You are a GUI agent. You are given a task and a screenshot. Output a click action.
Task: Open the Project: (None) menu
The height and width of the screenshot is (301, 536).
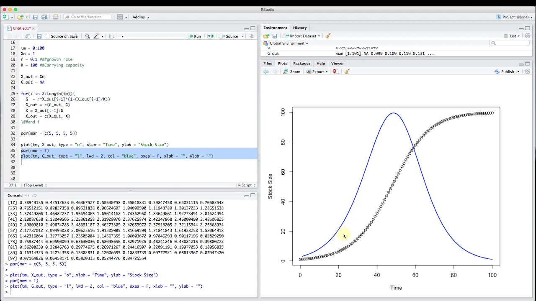coord(514,17)
